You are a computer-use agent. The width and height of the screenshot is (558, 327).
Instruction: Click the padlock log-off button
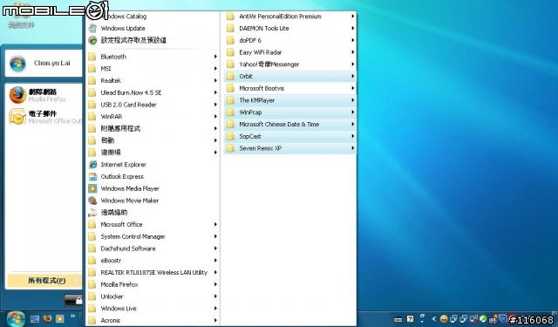[73, 301]
